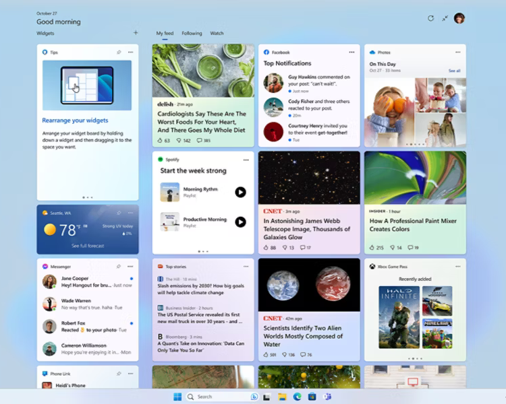The height and width of the screenshot is (404, 506).
Task: Refresh the widgets feed
Action: tap(430, 18)
